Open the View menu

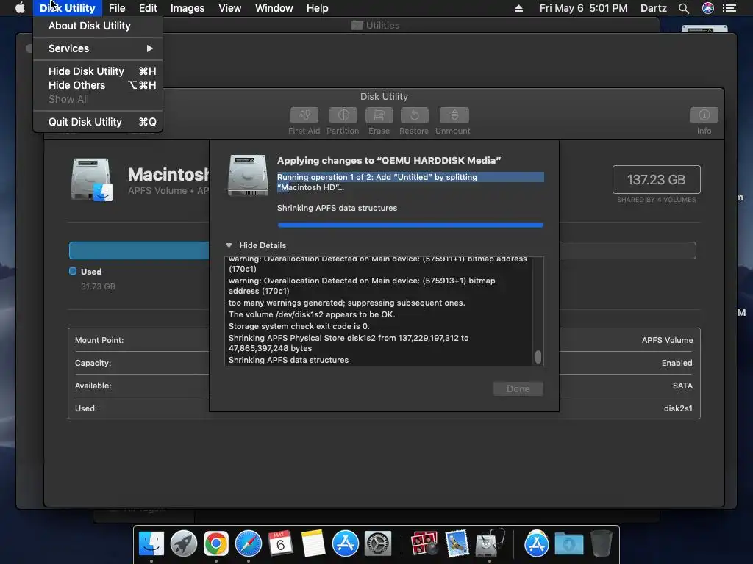coord(229,8)
